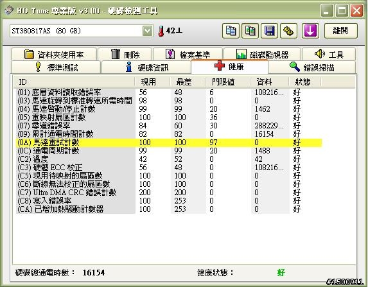This screenshot has width=368, height=287.
Task: Copy info to clipboard toolbar icon
Action: 231,31
